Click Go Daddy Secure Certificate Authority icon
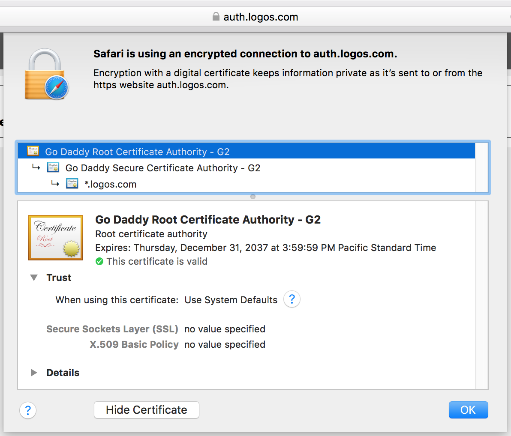This screenshot has height=436, width=511. (53, 167)
